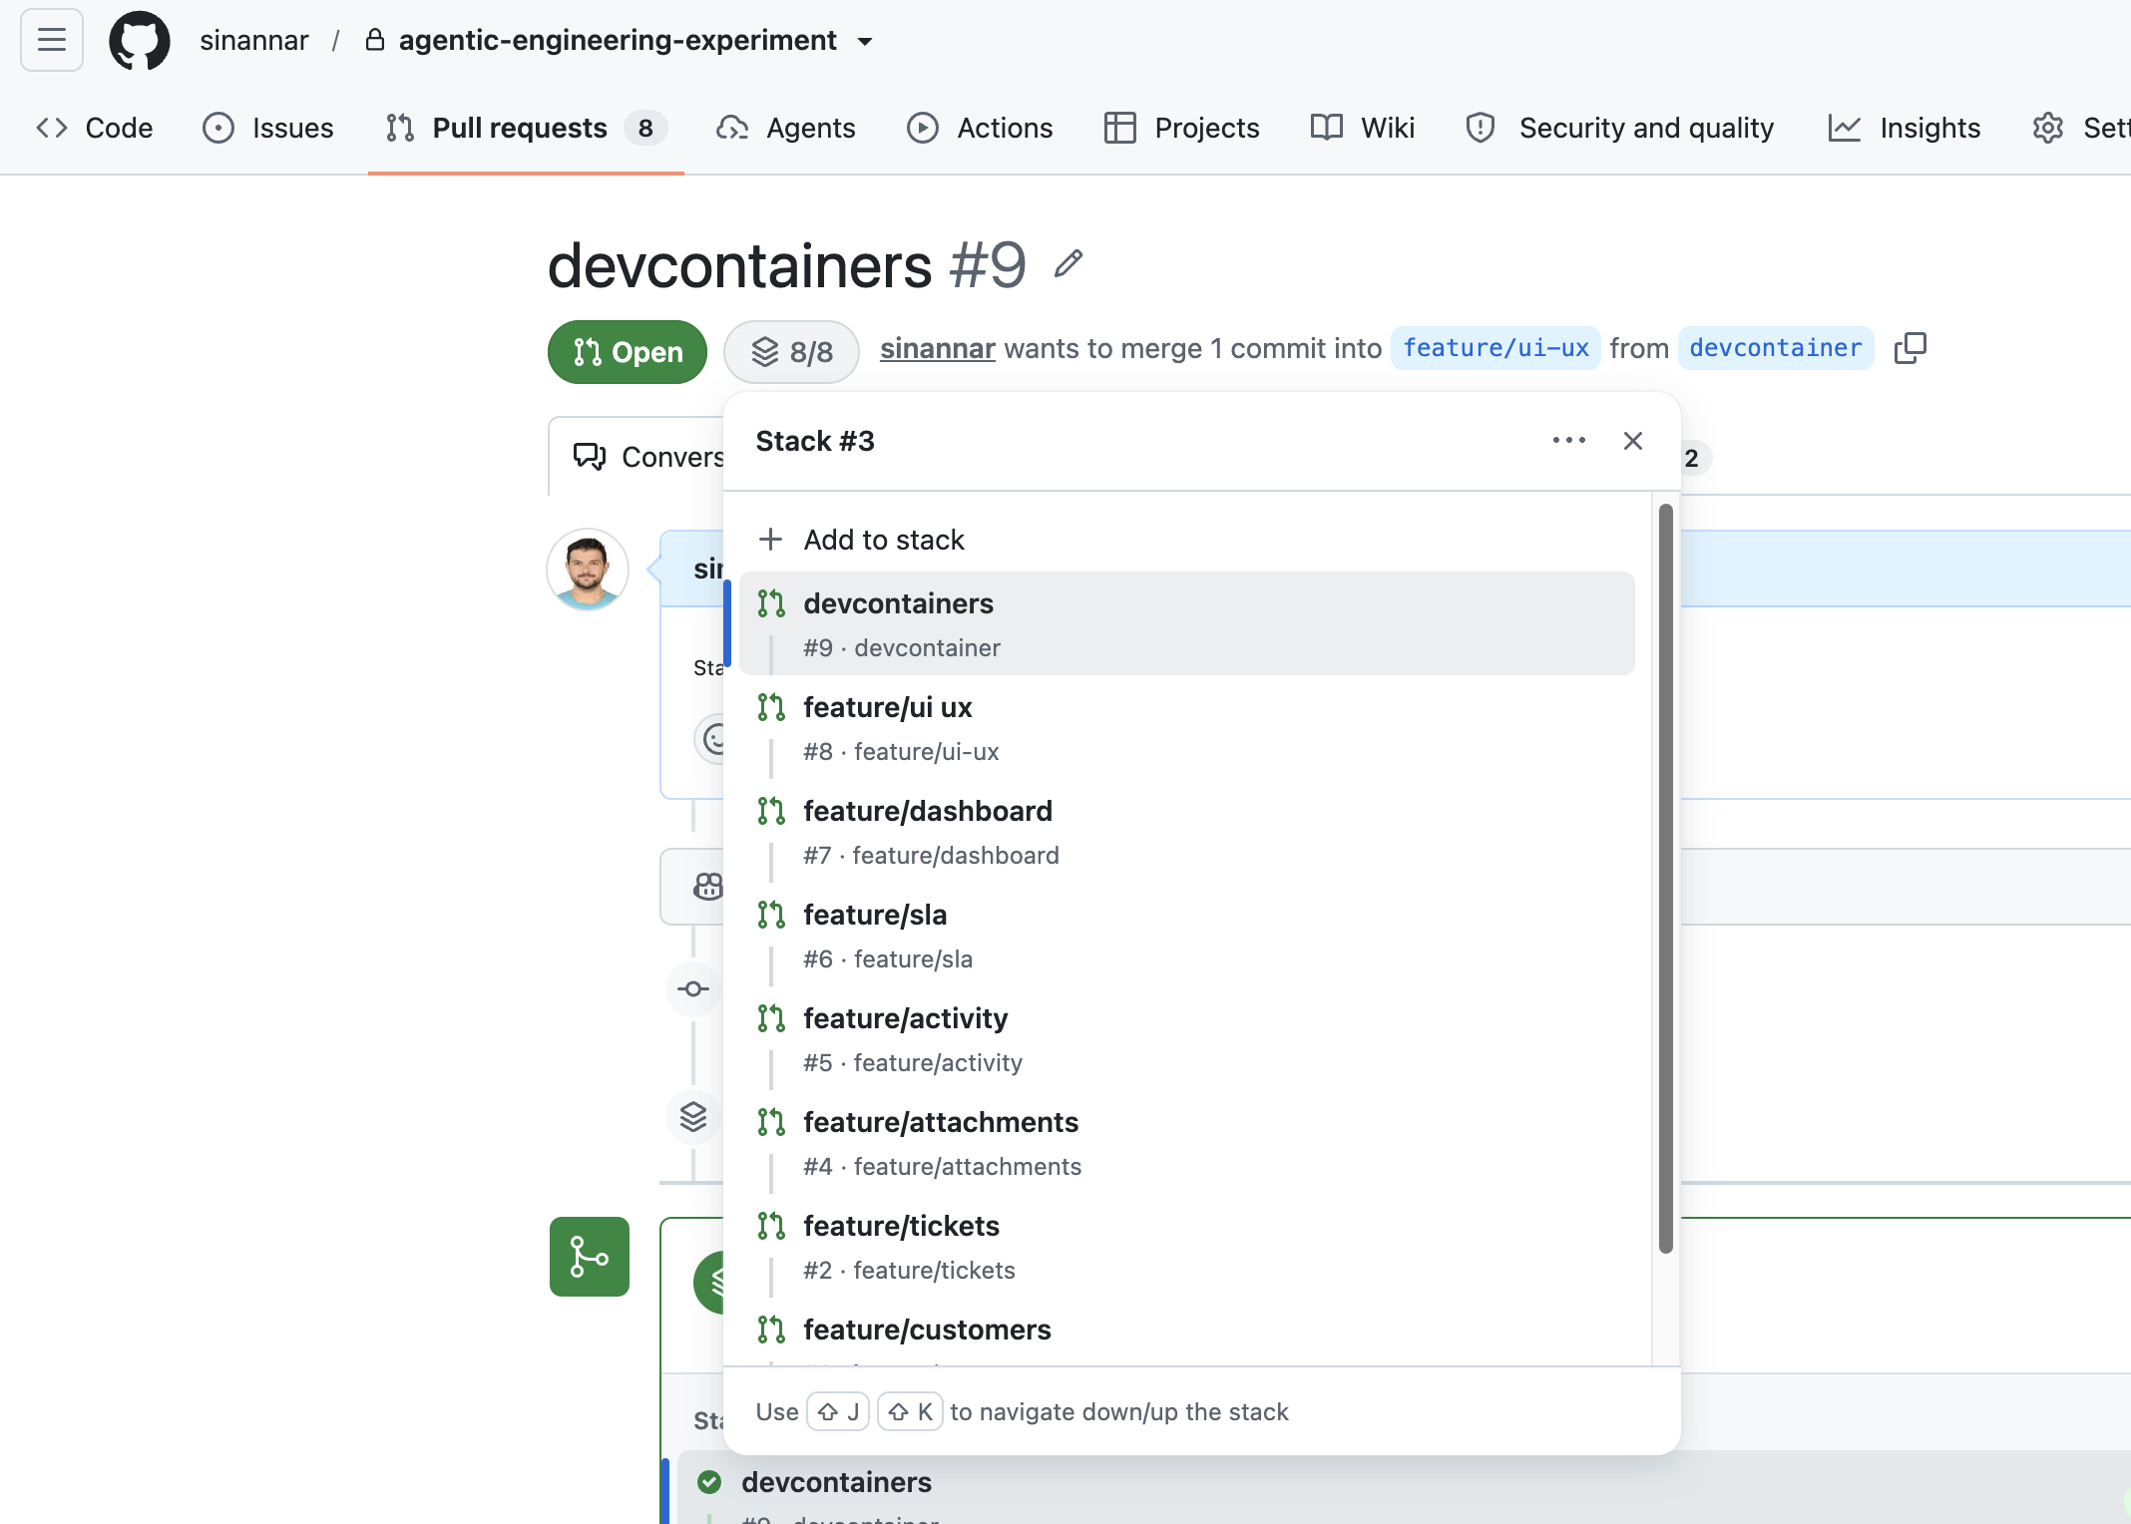Open the Stack #3 more options menu
The image size is (2131, 1524).
tap(1569, 441)
